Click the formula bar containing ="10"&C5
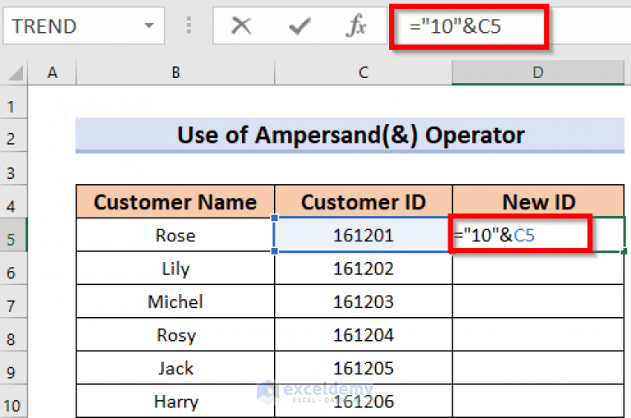 pyautogui.click(x=509, y=26)
